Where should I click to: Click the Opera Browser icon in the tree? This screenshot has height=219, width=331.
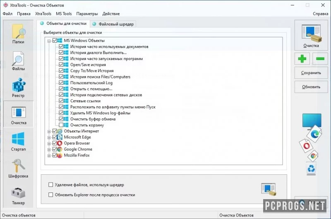pyautogui.click(x=60, y=143)
